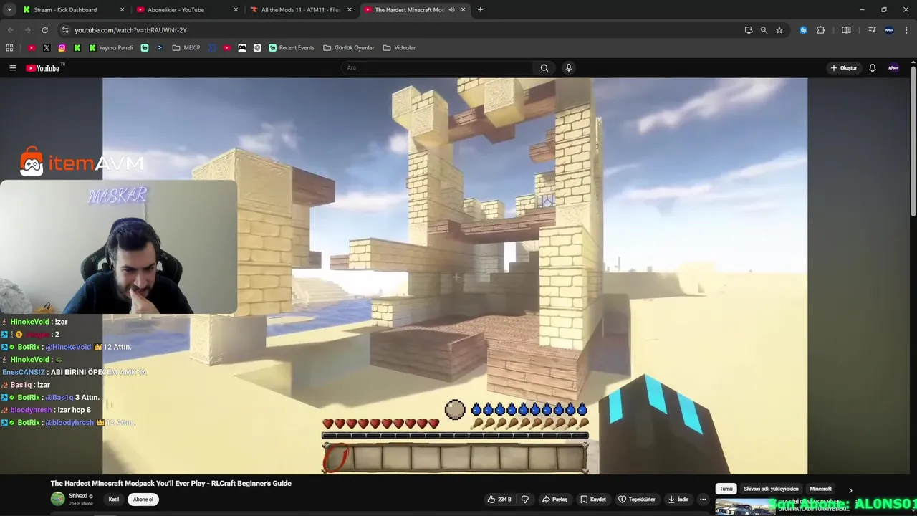Open a new browser tab with plus

(480, 10)
